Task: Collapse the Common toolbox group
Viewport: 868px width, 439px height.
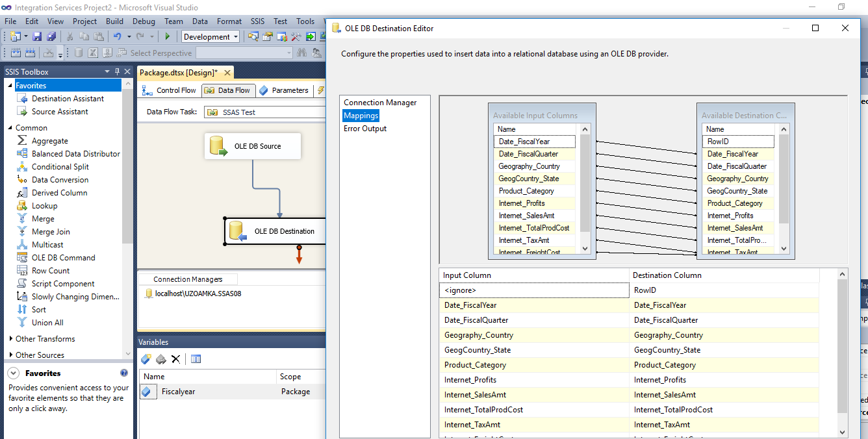Action: pyautogui.click(x=10, y=128)
